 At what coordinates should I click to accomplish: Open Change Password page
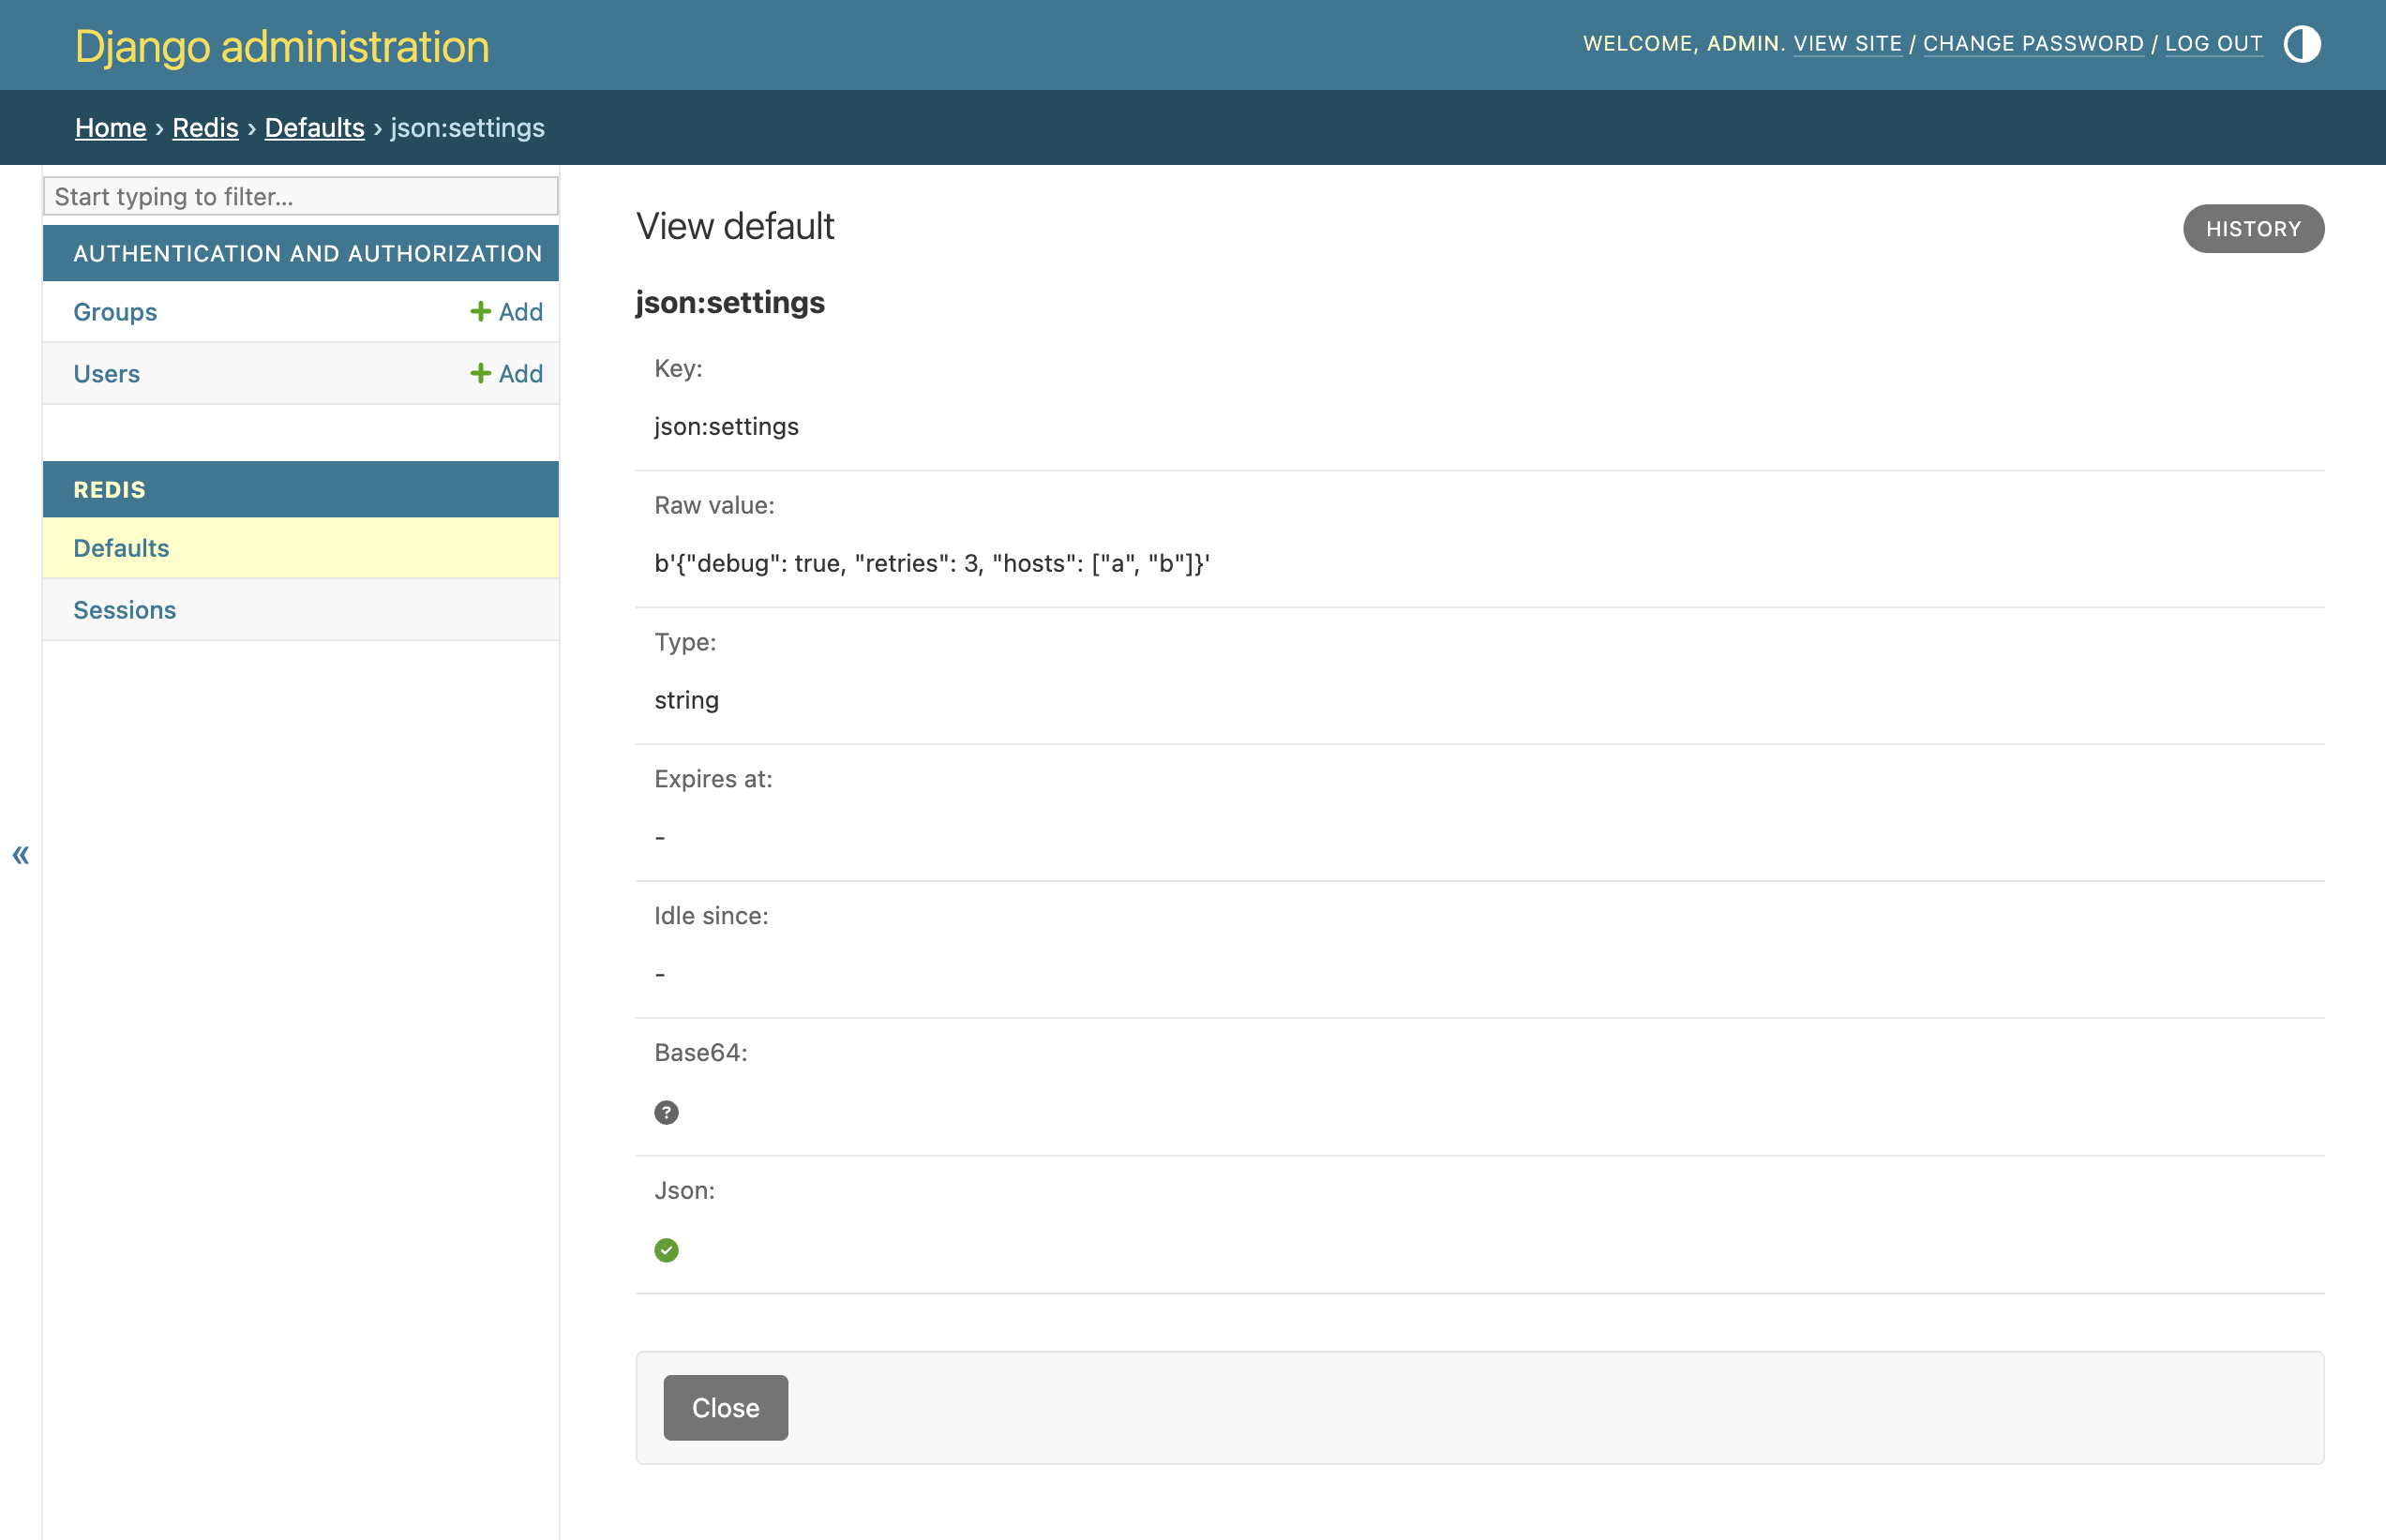2033,44
